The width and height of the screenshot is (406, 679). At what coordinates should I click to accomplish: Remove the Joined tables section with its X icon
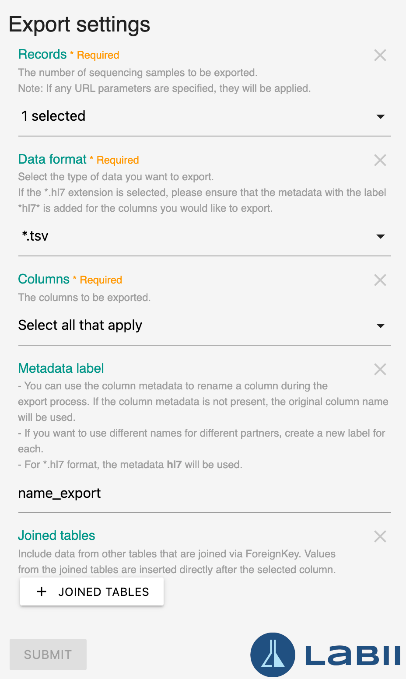(x=380, y=536)
